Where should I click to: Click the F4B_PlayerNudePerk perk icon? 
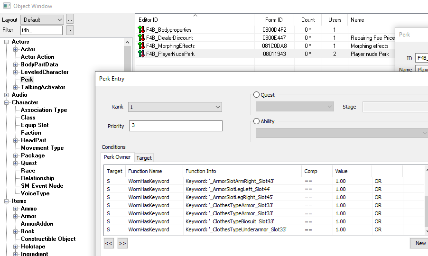141,54
